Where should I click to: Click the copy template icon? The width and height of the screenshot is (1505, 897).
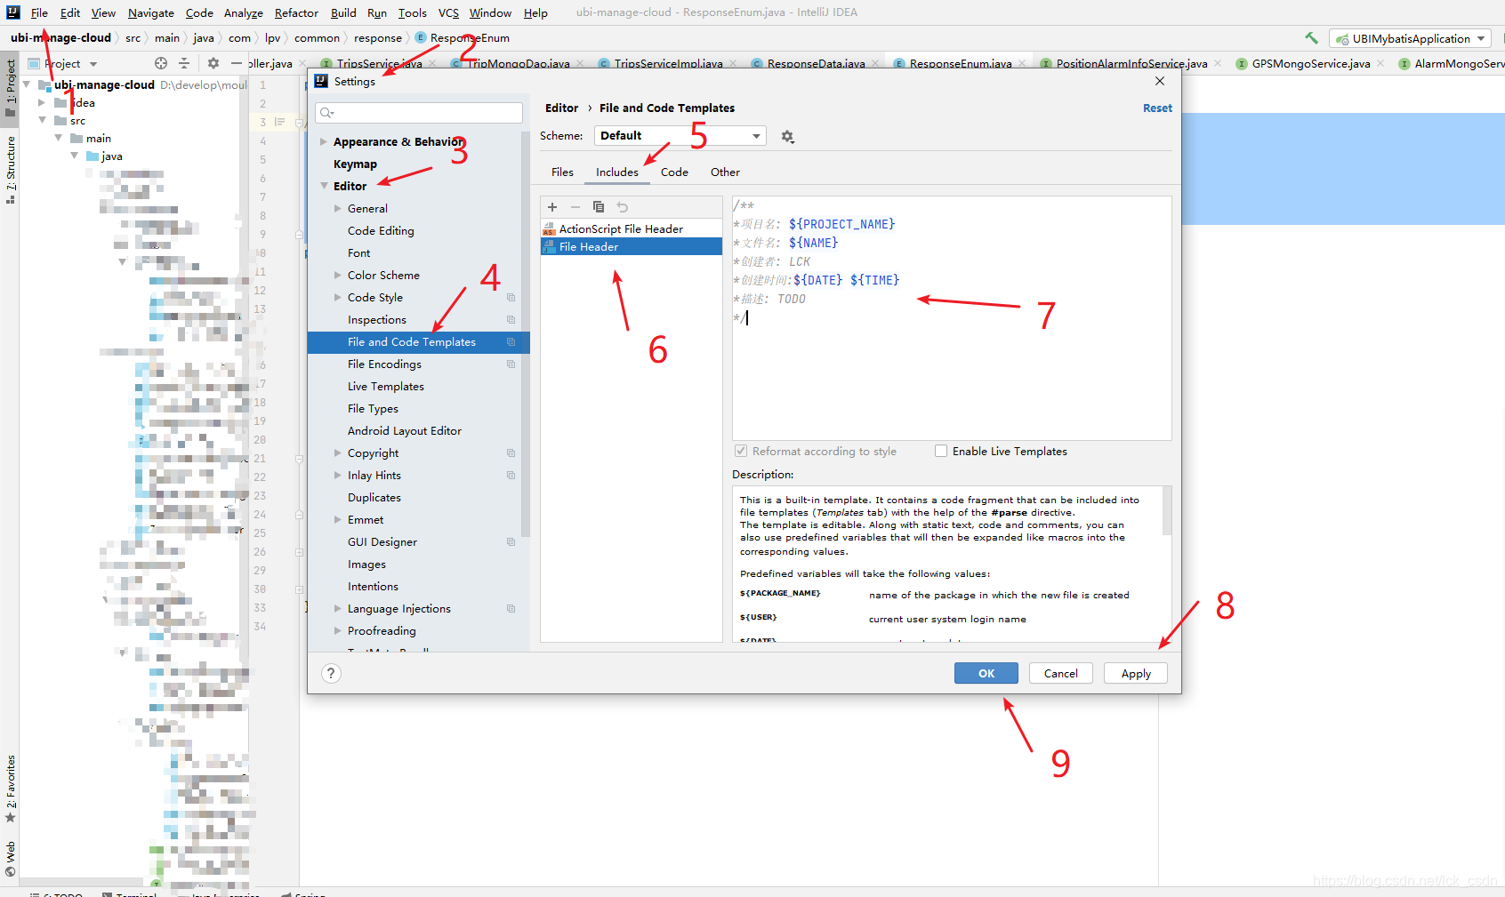click(x=599, y=207)
